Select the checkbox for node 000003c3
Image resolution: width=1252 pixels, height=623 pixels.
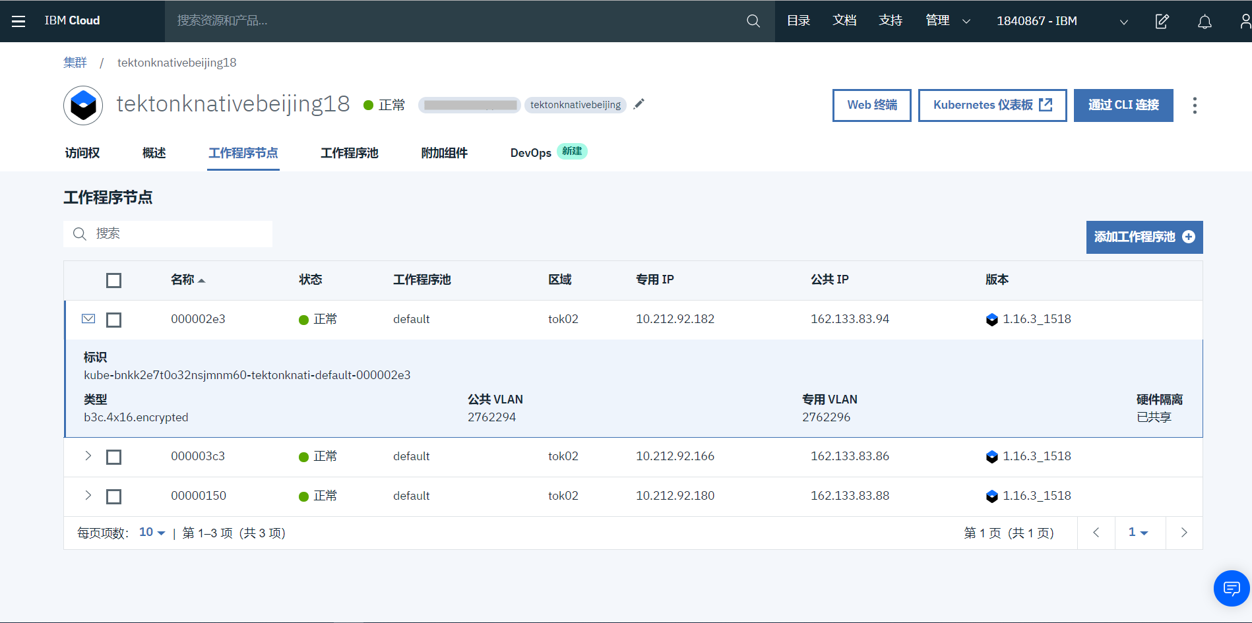(113, 458)
